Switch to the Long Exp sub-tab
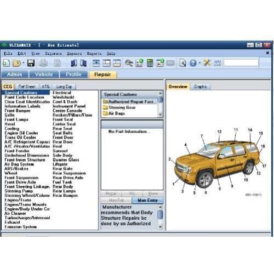The height and width of the screenshot is (274, 274). [64, 87]
